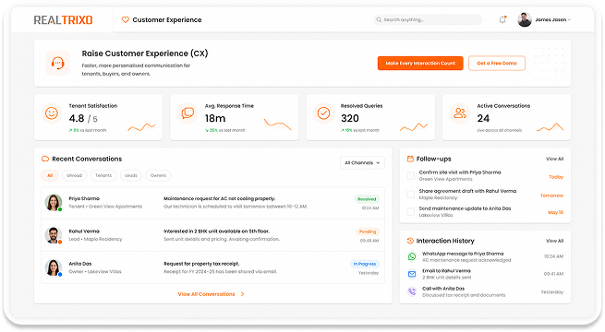The height and width of the screenshot is (332, 605).
Task: Click 'Call with Anita Das' entry
Action: pyautogui.click(x=443, y=289)
